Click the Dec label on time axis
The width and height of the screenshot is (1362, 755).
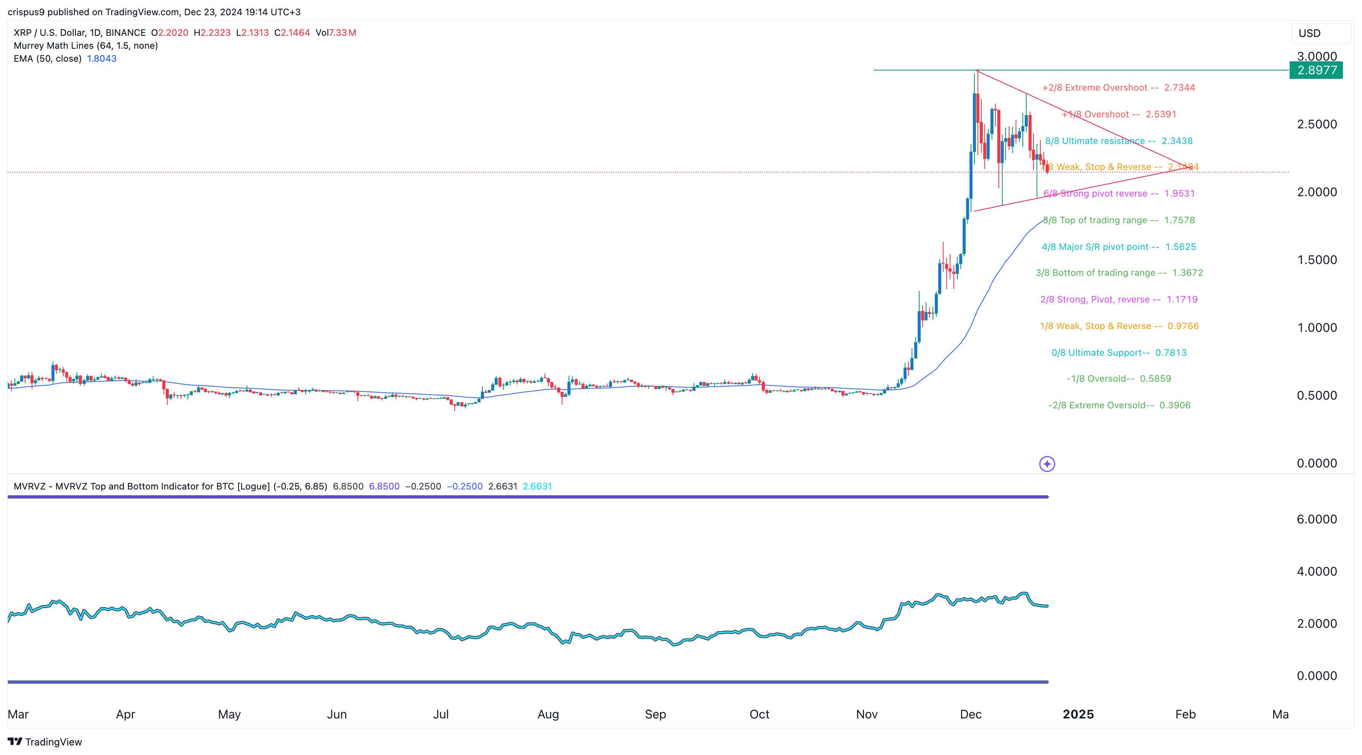tap(971, 714)
